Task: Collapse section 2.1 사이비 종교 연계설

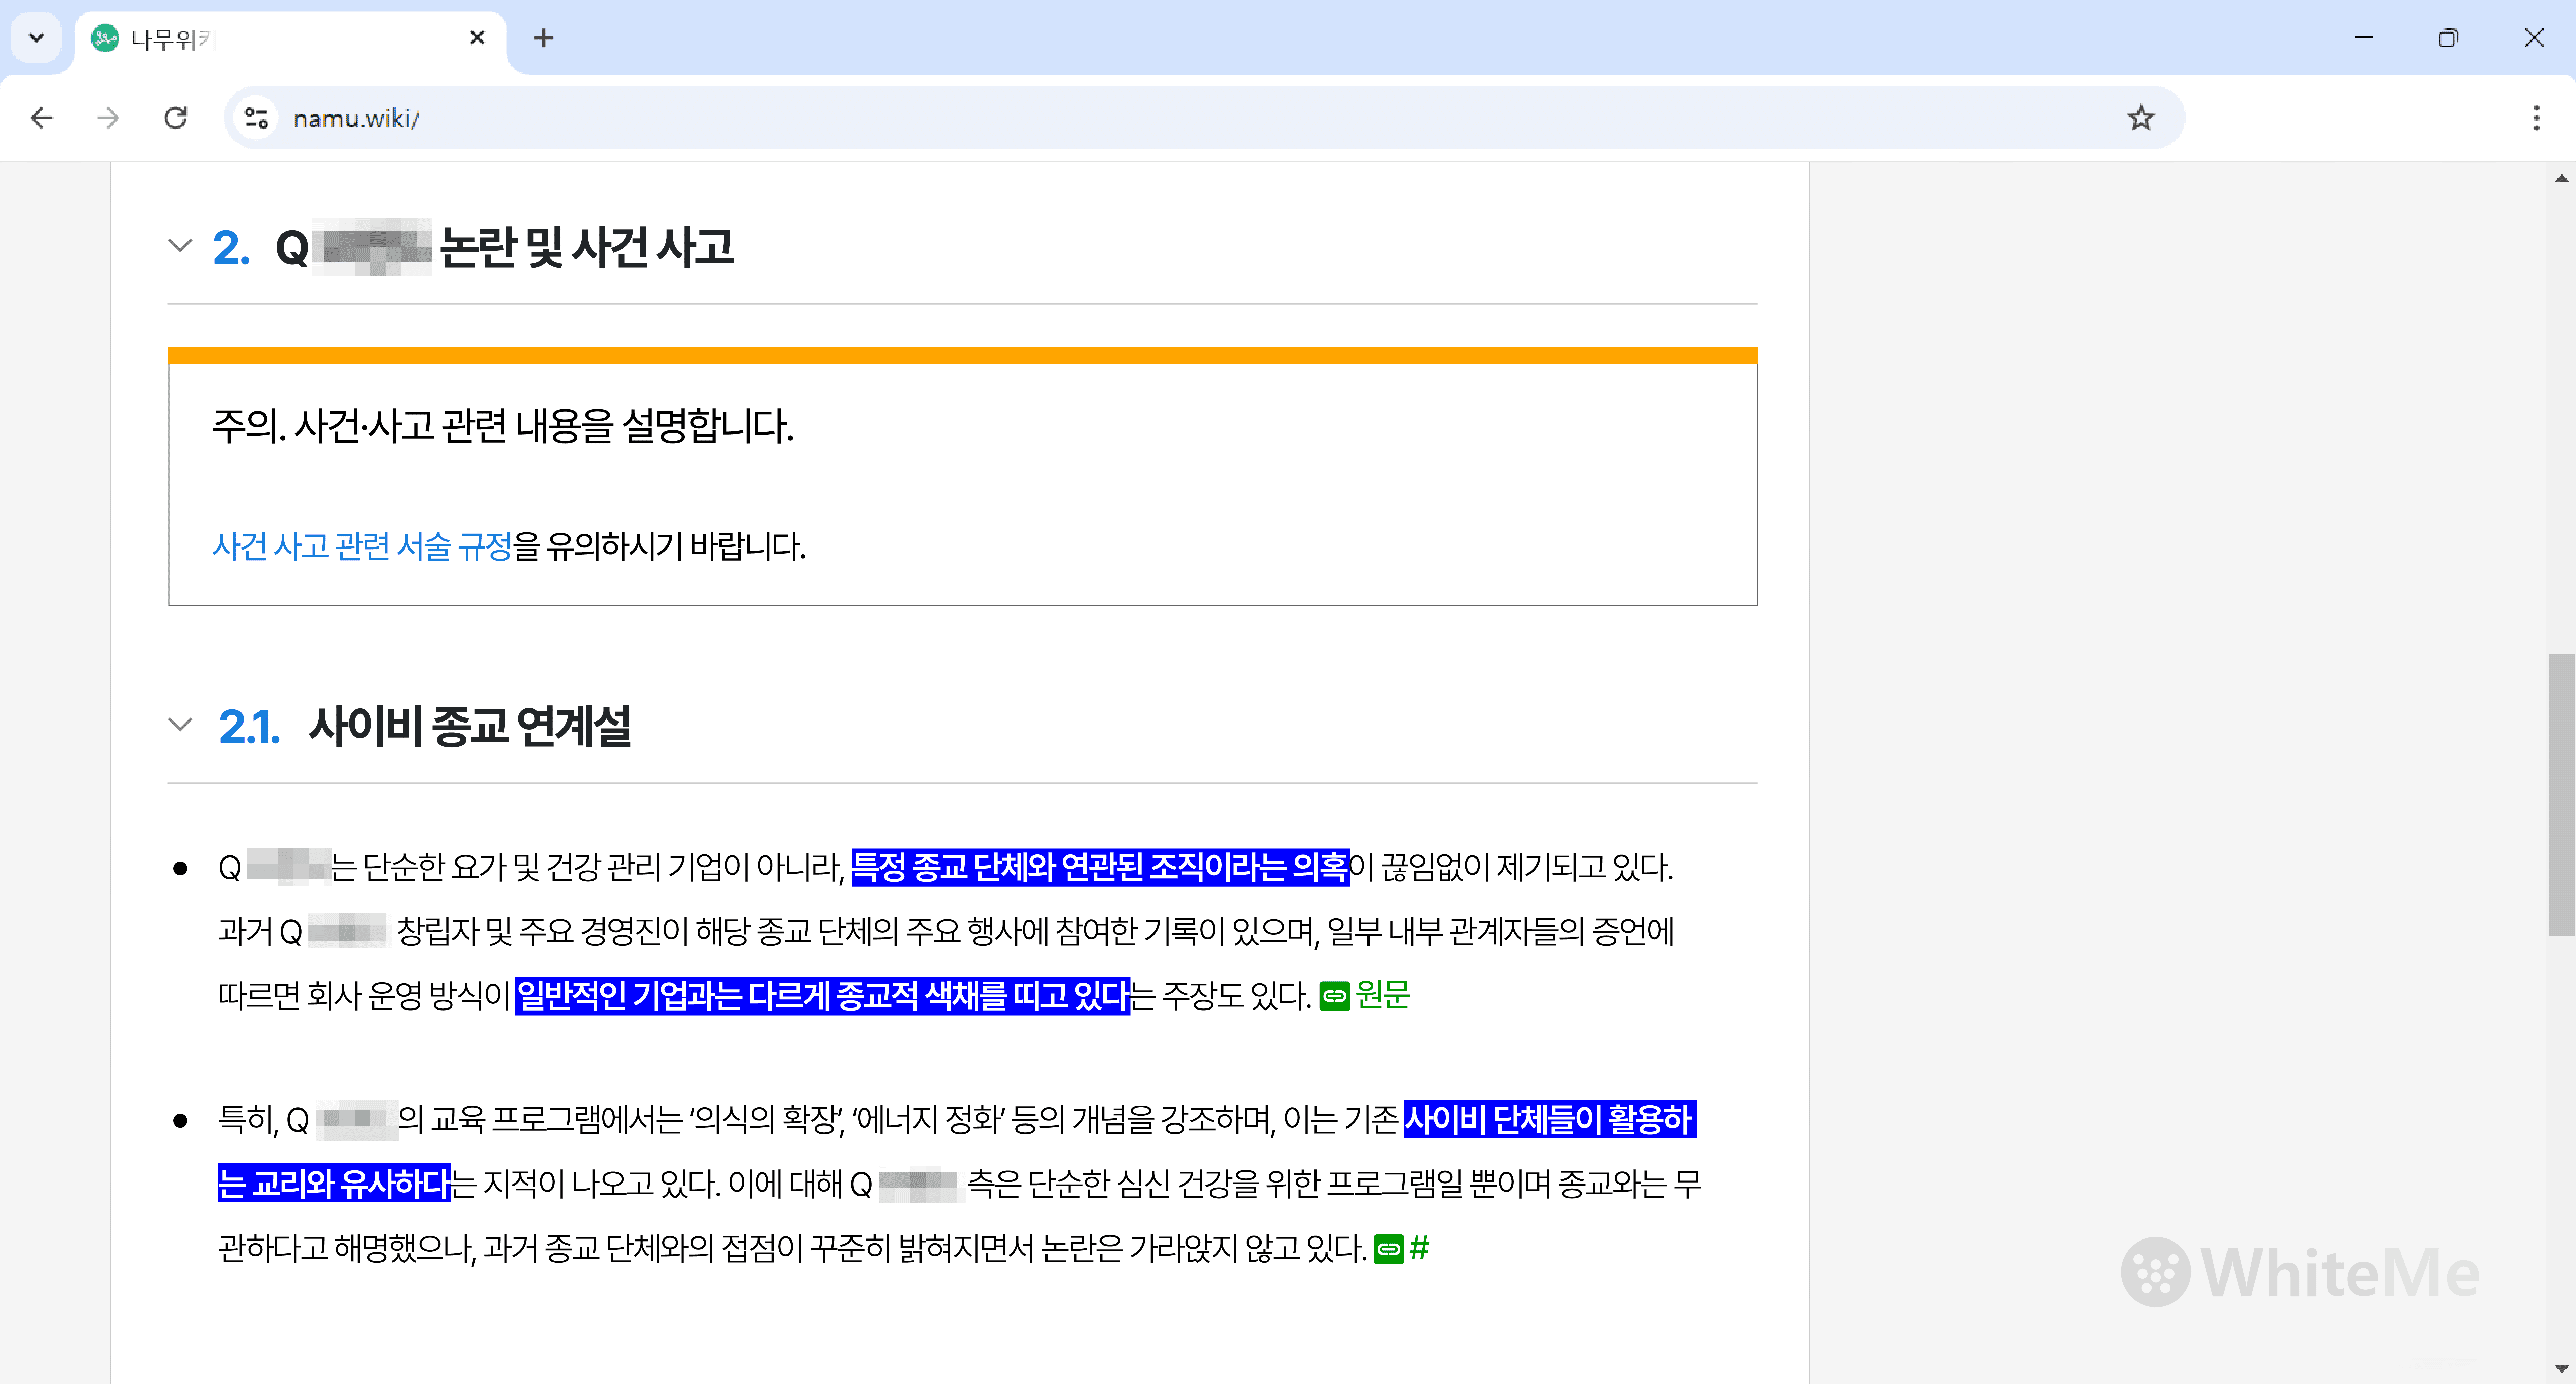Action: tap(180, 725)
